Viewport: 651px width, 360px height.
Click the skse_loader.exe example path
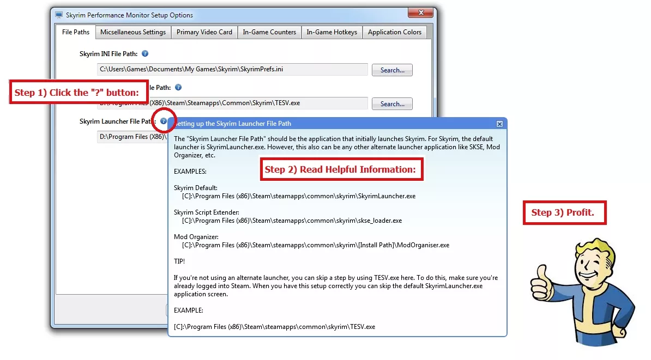click(x=292, y=221)
